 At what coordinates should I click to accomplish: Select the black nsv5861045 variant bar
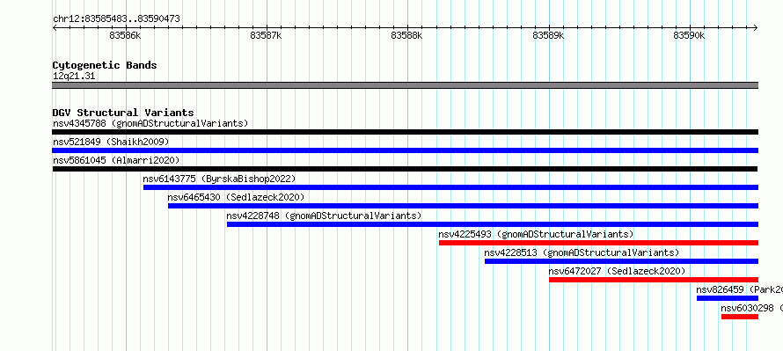tap(405, 169)
